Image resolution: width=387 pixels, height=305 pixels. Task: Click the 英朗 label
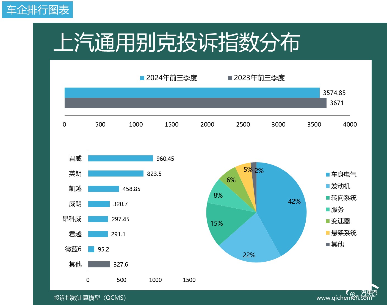coord(75,174)
